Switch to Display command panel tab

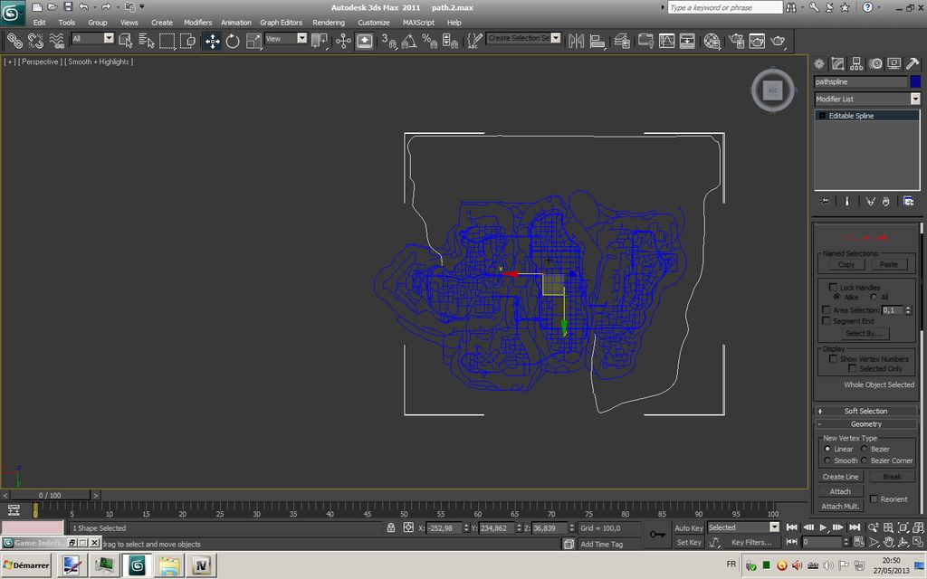pos(894,64)
